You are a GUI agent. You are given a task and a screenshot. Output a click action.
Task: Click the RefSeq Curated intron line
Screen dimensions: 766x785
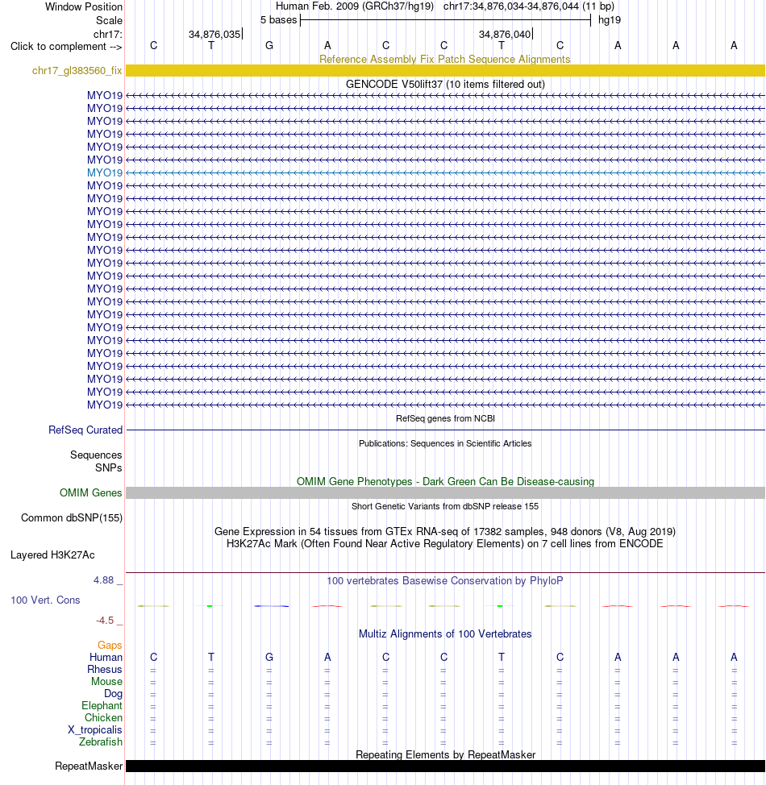[445, 430]
